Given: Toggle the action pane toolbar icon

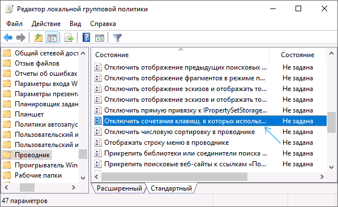Looking at the screenshot, I should tap(100, 38).
